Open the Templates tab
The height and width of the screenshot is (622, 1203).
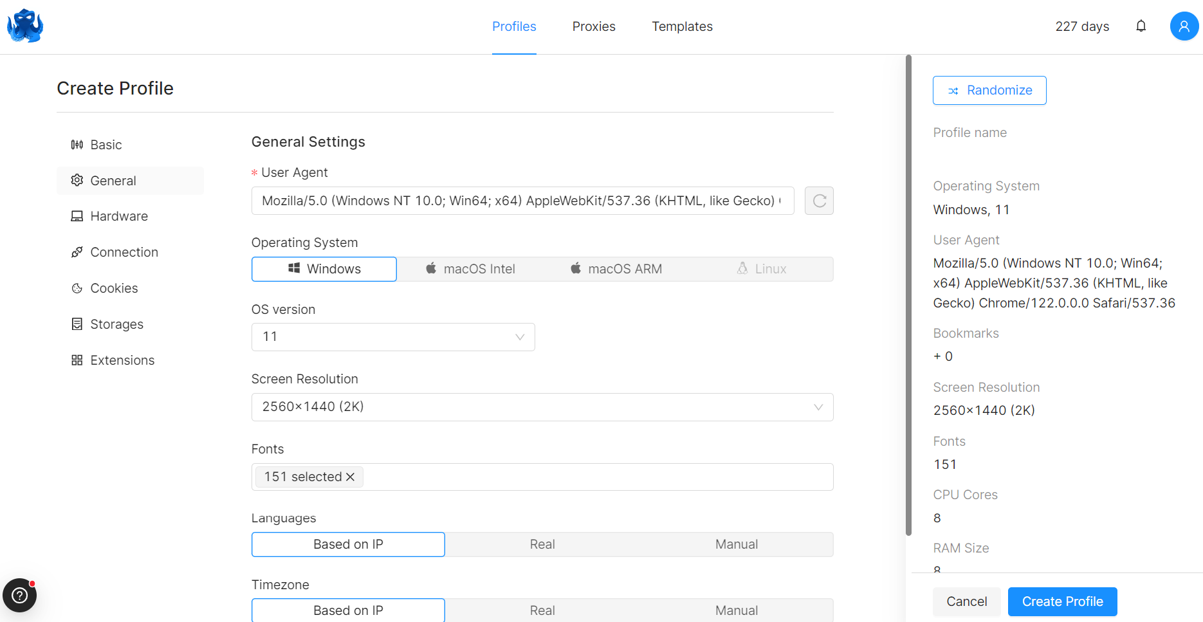click(682, 26)
